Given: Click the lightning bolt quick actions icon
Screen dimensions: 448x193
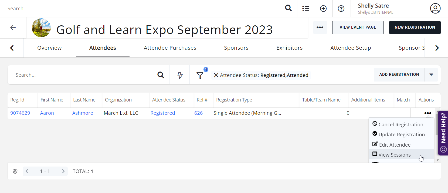Looking at the screenshot, I should 180,75.
